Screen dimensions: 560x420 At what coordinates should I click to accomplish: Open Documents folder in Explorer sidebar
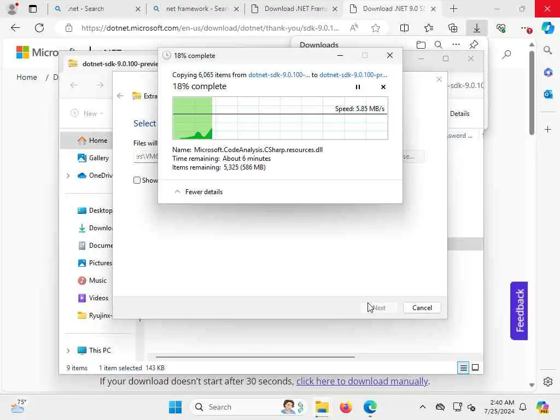click(x=94, y=246)
